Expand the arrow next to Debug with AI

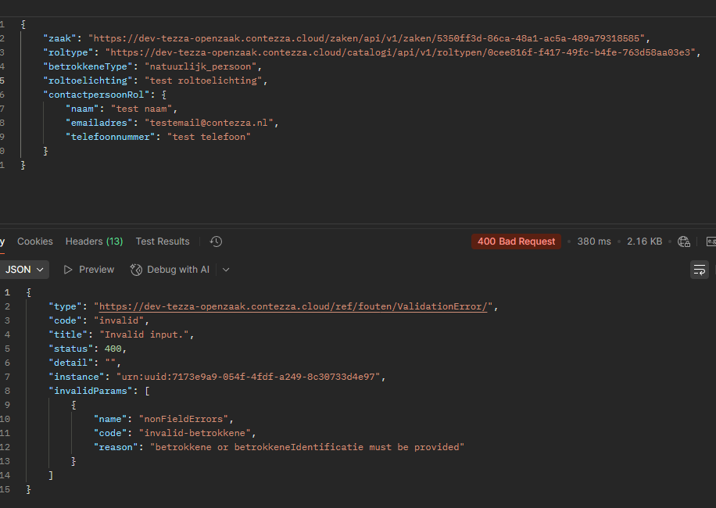(x=226, y=270)
